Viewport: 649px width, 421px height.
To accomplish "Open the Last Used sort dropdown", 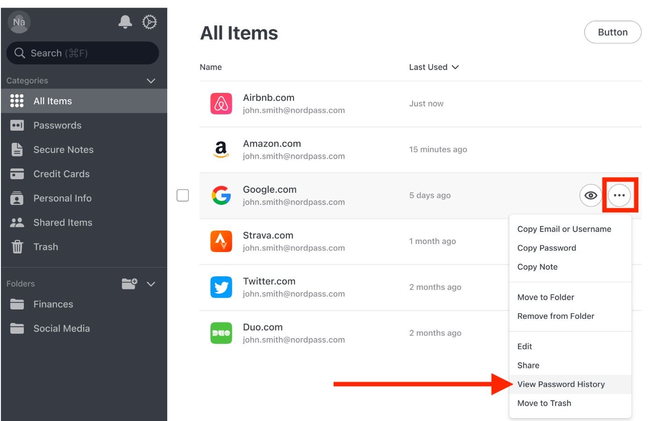I will pyautogui.click(x=434, y=67).
